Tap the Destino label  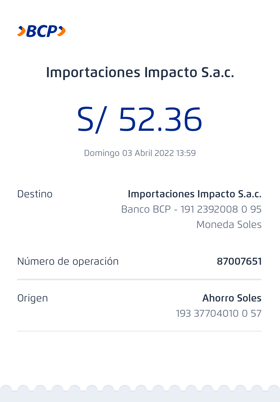(x=35, y=194)
